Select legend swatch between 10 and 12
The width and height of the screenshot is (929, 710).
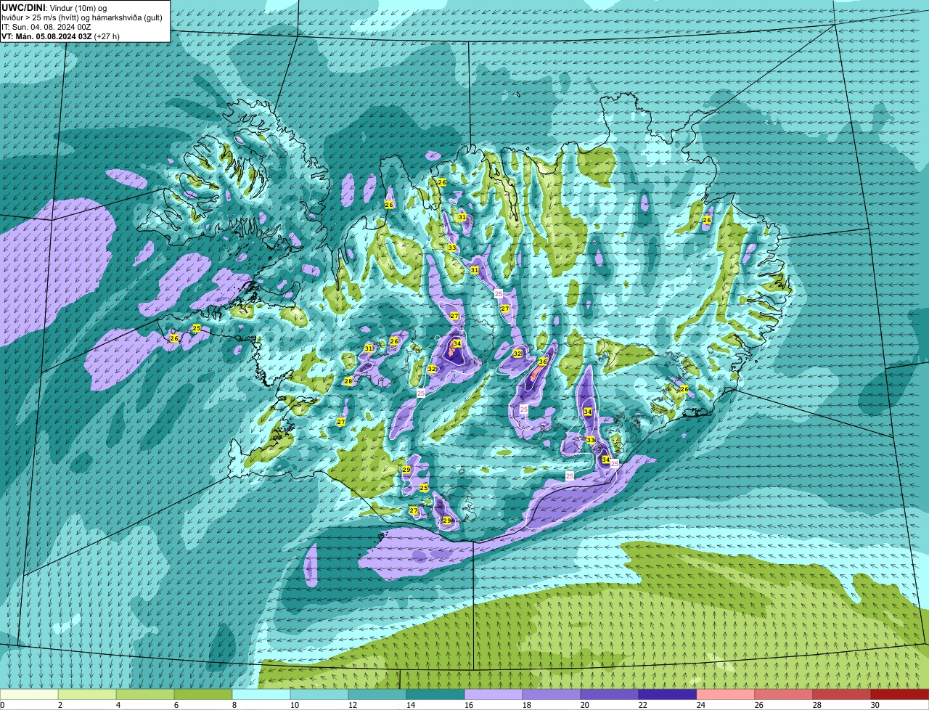pos(319,695)
